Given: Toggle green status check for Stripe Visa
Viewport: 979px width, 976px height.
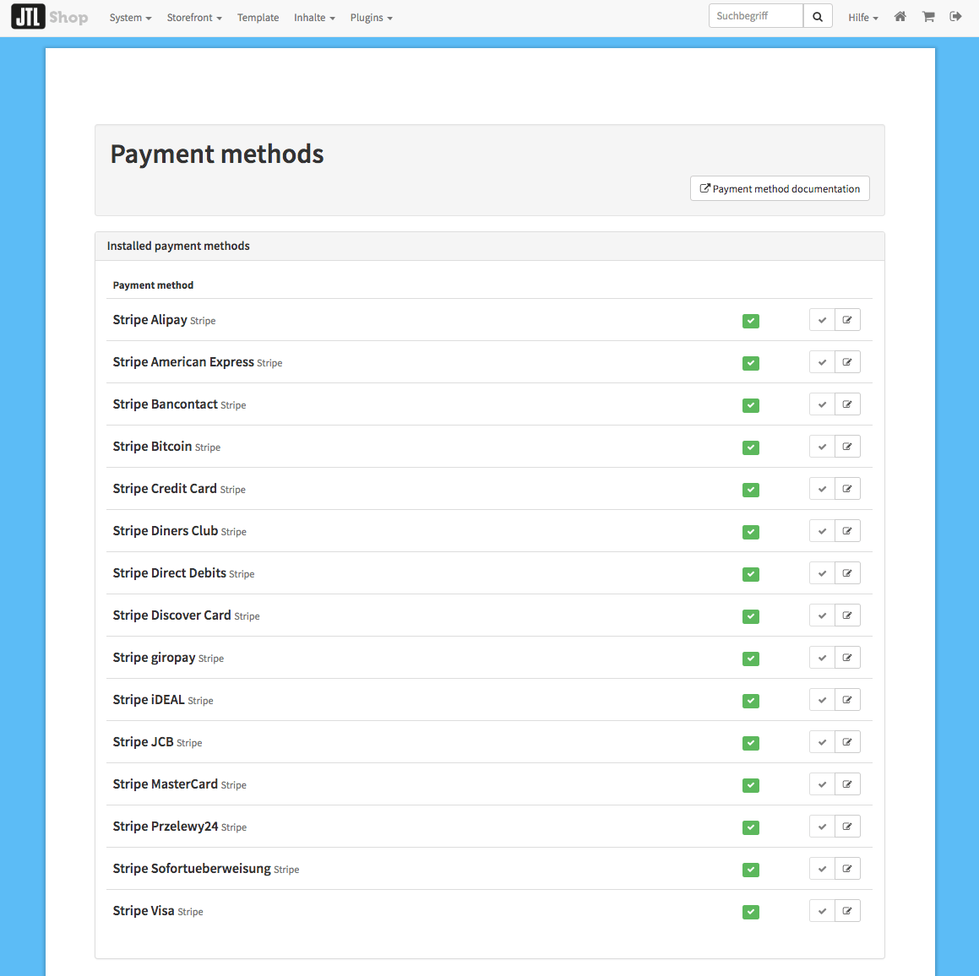Looking at the screenshot, I should coord(750,912).
